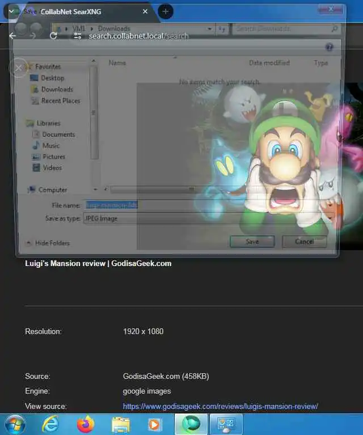
Task: Click the Videos filmstrip icon
Action: (x=36, y=167)
